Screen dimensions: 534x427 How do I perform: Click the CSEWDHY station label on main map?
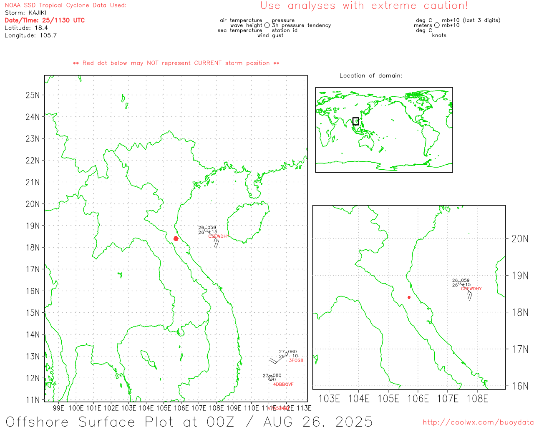tap(219, 236)
